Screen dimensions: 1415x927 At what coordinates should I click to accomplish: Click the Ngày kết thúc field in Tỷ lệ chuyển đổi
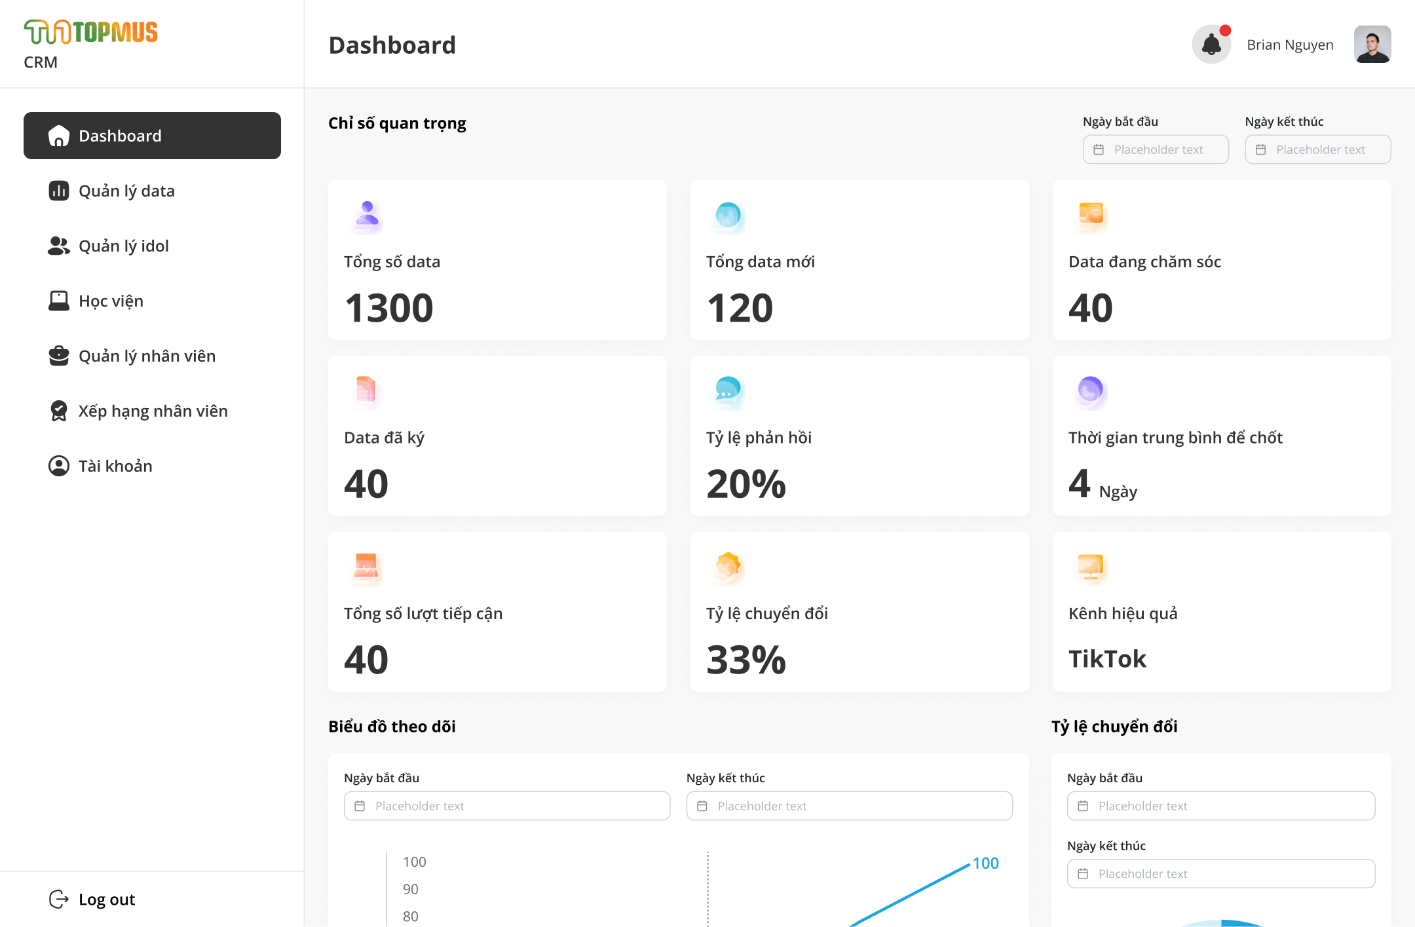(x=1220, y=873)
